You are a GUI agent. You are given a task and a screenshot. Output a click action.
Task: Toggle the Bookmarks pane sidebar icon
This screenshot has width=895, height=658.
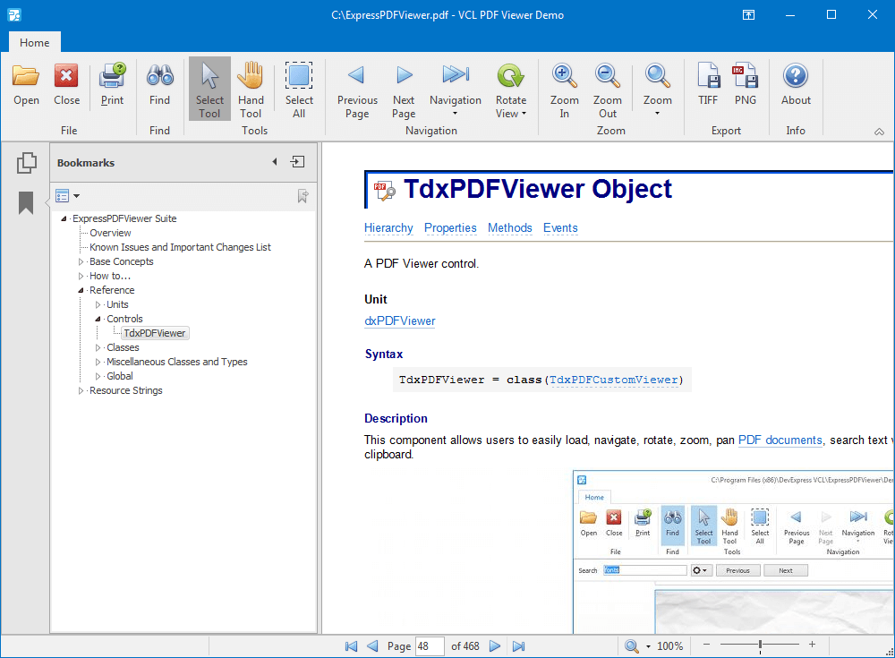(26, 203)
